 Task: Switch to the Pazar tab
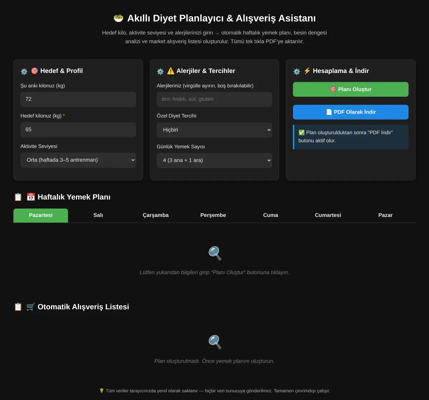(x=385, y=215)
